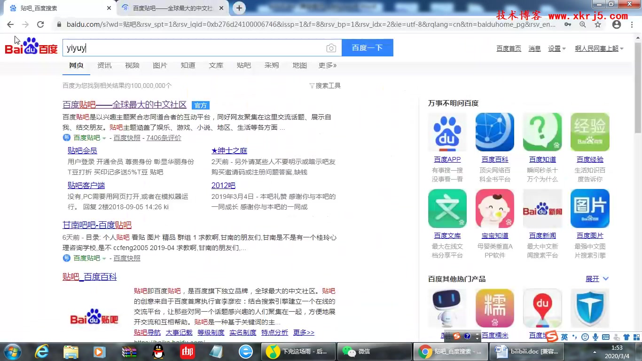The height and width of the screenshot is (361, 642).
Task: Open the 百度文库 icon
Action: pyautogui.click(x=447, y=208)
